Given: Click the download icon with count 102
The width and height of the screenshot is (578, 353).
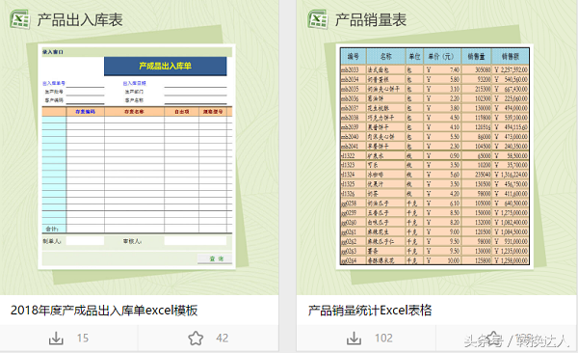Looking at the screenshot, I should click(354, 338).
